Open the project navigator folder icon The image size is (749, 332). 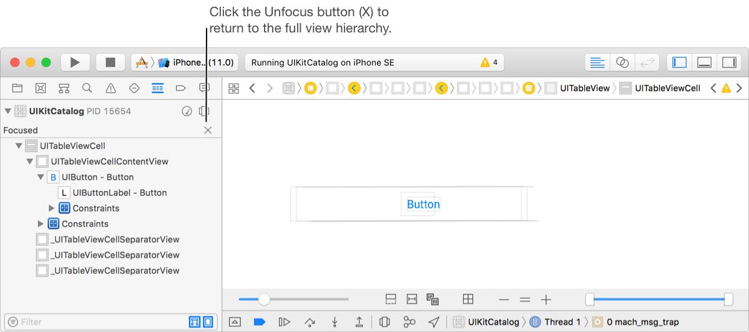[x=17, y=88]
